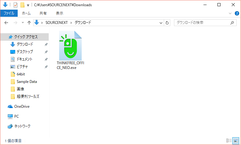Go forward with the right arrow button
Viewport: 241px width, 145px height.
pyautogui.click(x=16, y=23)
